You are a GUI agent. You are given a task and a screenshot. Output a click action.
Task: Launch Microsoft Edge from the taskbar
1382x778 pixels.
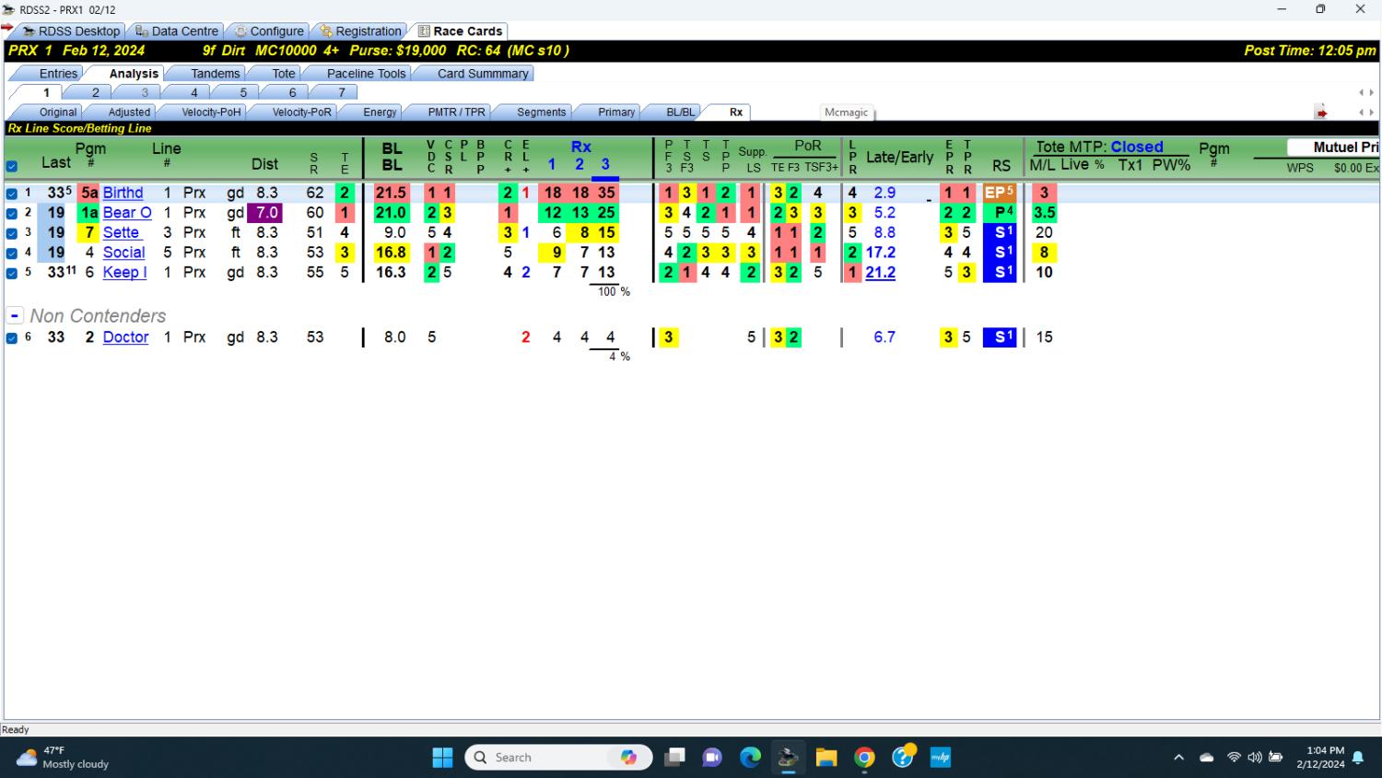(x=750, y=758)
